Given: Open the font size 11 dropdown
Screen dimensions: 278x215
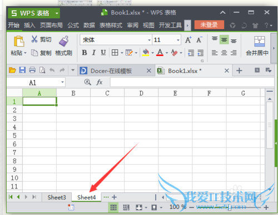Looking at the screenshot, I should coord(178,40).
